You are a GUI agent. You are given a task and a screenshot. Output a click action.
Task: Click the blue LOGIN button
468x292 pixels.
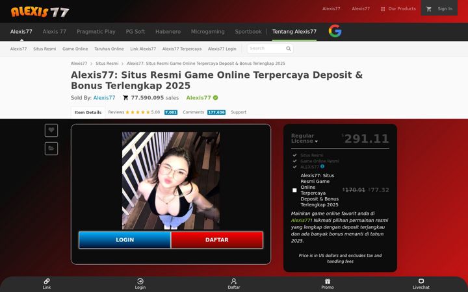125,240
